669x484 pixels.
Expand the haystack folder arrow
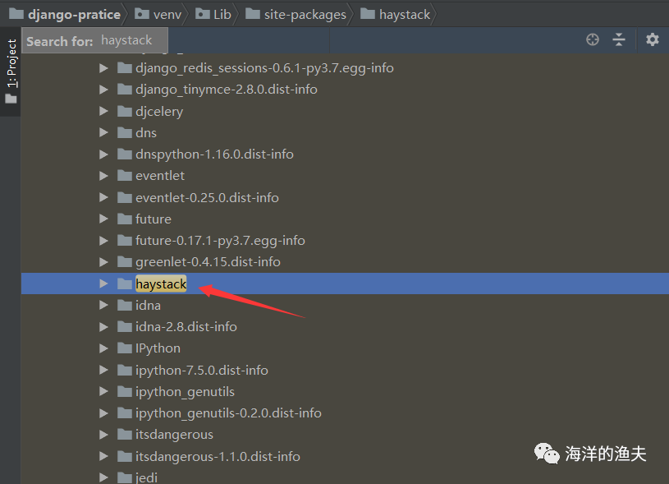pos(103,283)
